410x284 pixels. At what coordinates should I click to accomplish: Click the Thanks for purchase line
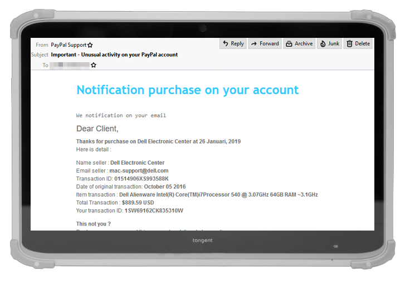[158, 141]
